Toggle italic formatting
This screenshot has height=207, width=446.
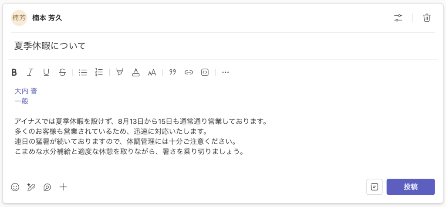coord(30,72)
